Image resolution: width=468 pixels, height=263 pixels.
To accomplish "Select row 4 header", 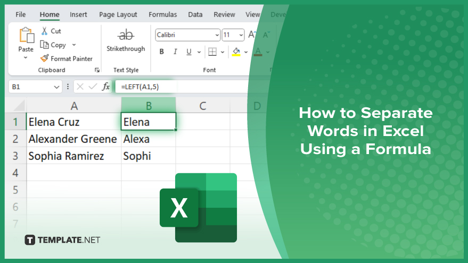I will tap(15, 173).
